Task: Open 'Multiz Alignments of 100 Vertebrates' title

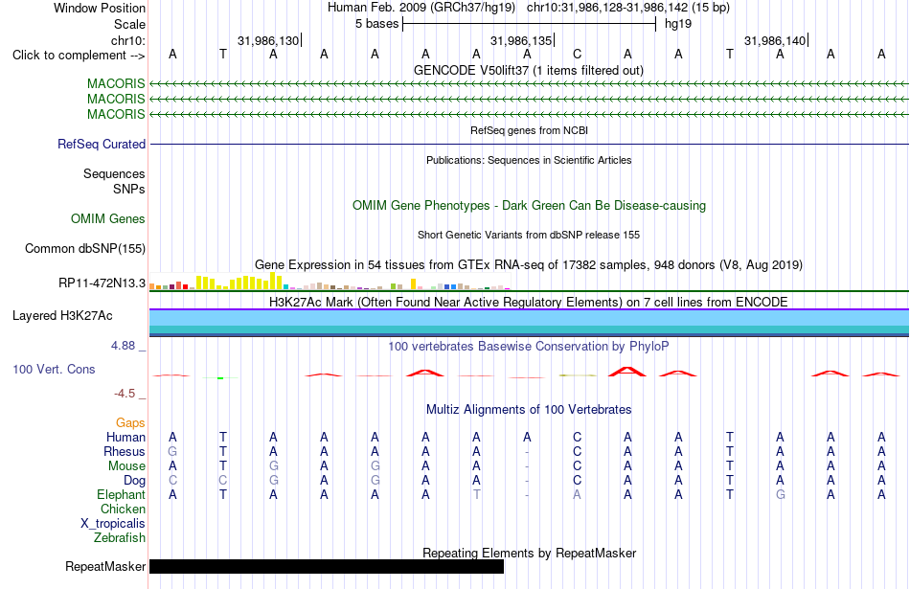Action: click(529, 410)
